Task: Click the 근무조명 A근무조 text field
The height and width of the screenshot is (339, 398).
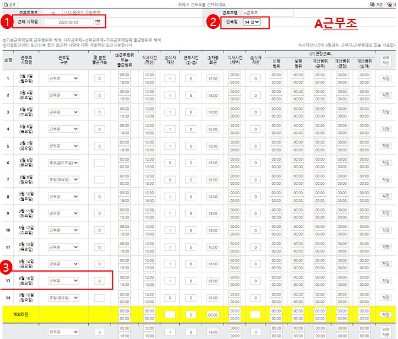Action: [x=269, y=12]
